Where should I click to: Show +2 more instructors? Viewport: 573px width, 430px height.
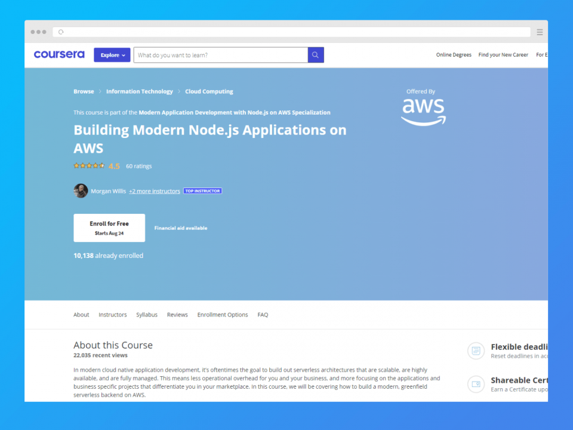click(154, 191)
